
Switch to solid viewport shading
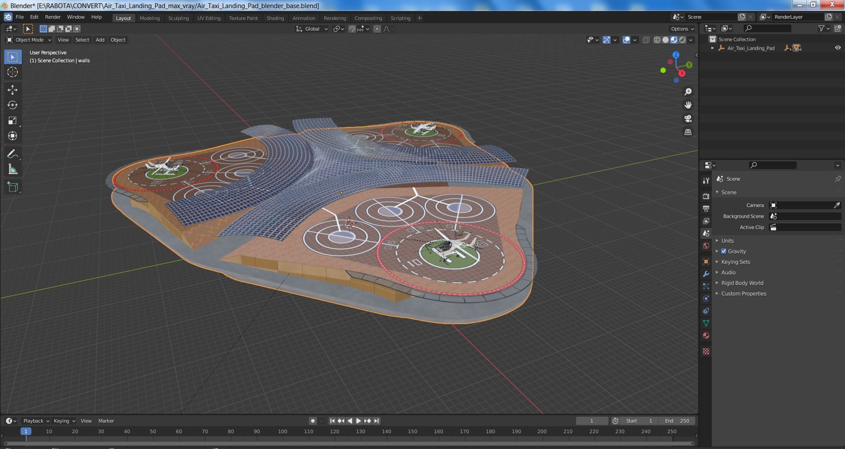pyautogui.click(x=665, y=40)
